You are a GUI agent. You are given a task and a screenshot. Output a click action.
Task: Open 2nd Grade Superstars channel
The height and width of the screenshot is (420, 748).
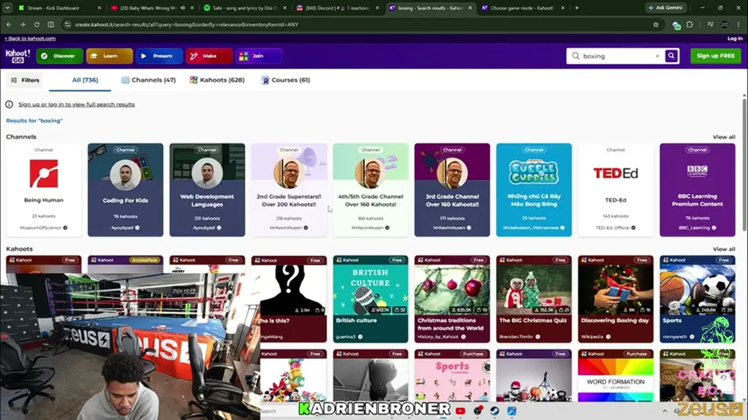(289, 190)
